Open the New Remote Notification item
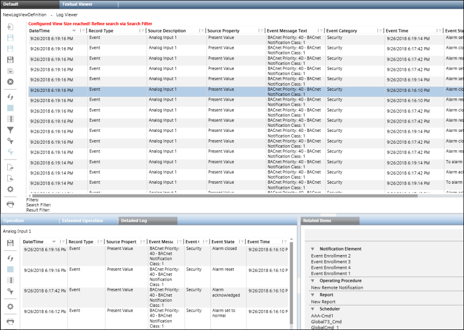 337,287
